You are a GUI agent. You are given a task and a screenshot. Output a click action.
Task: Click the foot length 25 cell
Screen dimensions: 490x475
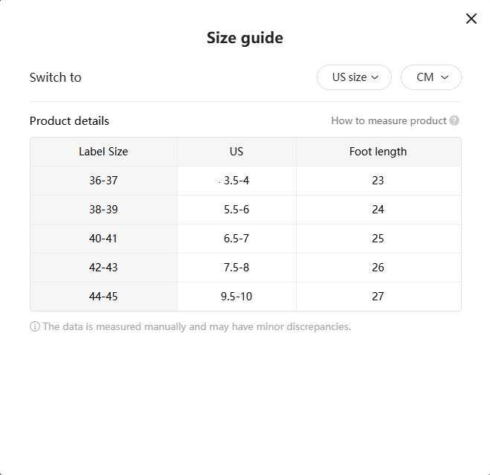378,239
